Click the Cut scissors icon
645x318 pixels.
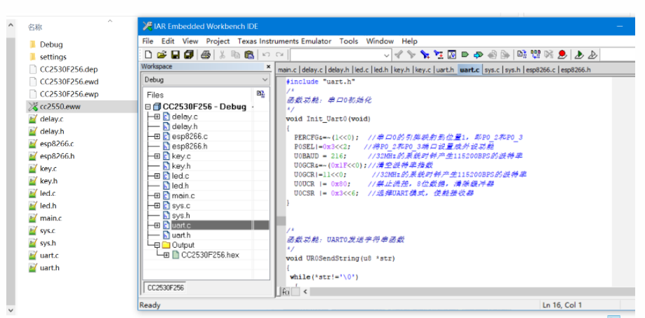222,54
